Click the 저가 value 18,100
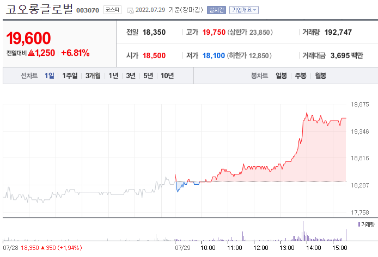The image size is (378, 257). [x=214, y=55]
